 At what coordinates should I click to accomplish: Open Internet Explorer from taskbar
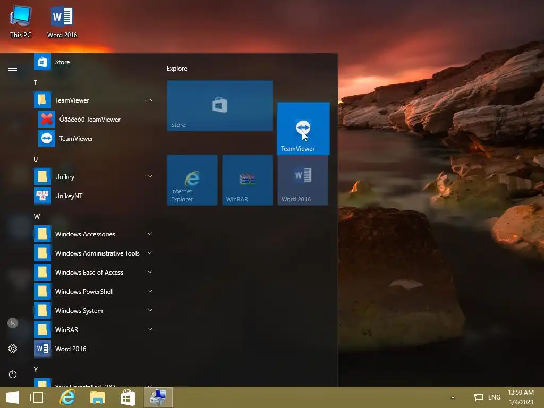tap(67, 397)
